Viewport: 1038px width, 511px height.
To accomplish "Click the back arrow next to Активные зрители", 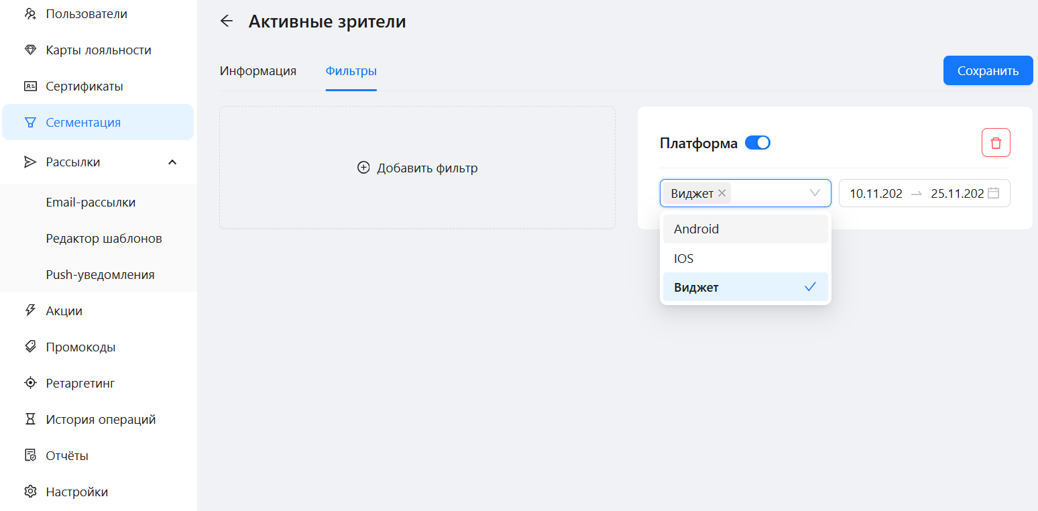I will (x=227, y=21).
